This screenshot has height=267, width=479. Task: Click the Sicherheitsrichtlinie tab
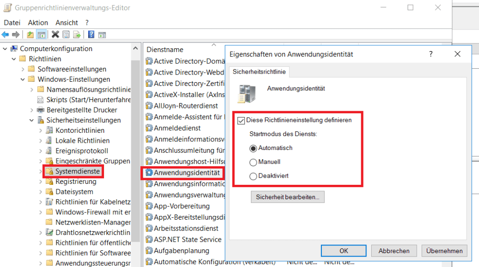click(259, 72)
